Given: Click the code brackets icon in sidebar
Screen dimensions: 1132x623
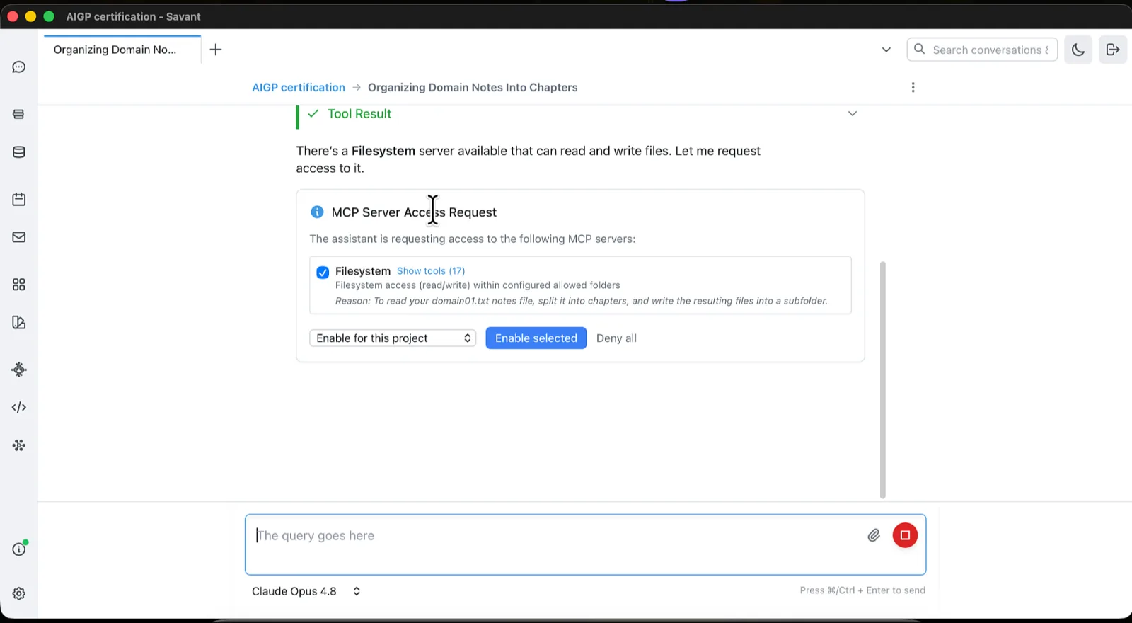Looking at the screenshot, I should [x=19, y=408].
